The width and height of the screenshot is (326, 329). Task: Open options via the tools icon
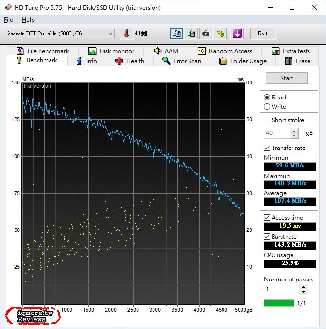coord(221,33)
